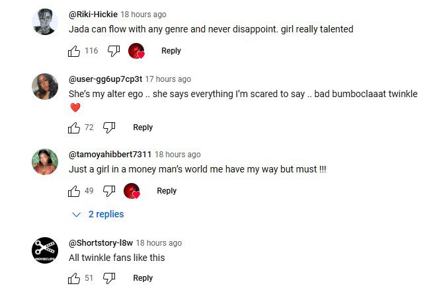The width and height of the screenshot is (431, 292).
Task: Like the @user-gg6up7cp3t comment
Action: click(x=74, y=128)
